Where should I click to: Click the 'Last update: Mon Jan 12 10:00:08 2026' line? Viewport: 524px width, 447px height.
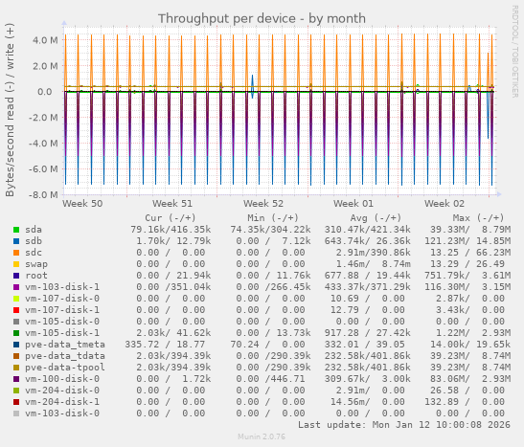point(404,425)
